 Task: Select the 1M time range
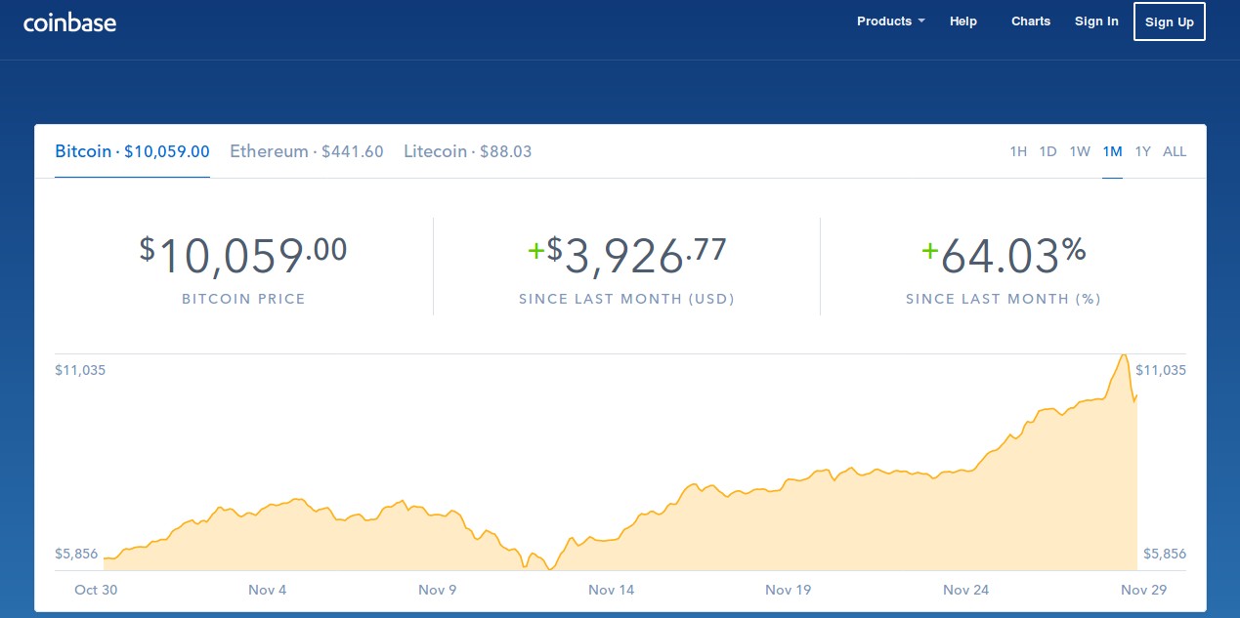pos(1112,151)
